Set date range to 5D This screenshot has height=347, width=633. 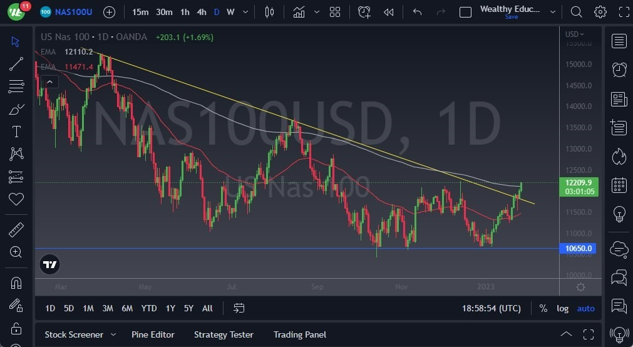click(69, 308)
